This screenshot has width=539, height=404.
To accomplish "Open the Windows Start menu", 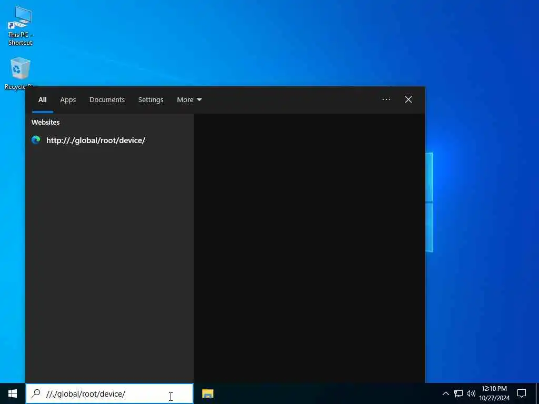I will (13, 393).
